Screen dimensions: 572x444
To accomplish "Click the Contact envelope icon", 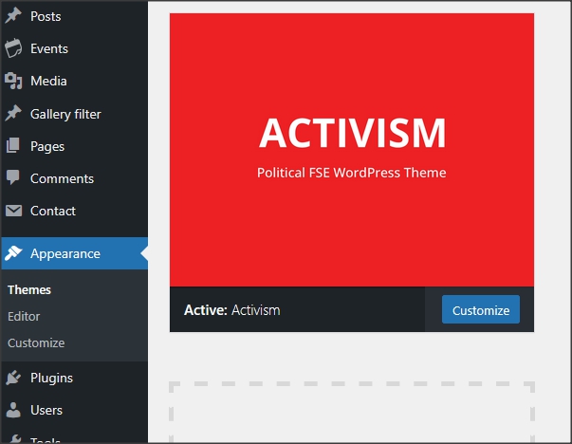I will pos(13,211).
